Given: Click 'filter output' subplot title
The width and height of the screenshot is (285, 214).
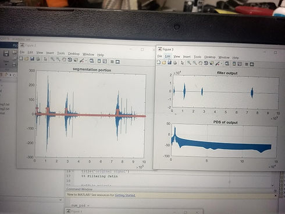Looking at the screenshot, I should (x=227, y=73).
